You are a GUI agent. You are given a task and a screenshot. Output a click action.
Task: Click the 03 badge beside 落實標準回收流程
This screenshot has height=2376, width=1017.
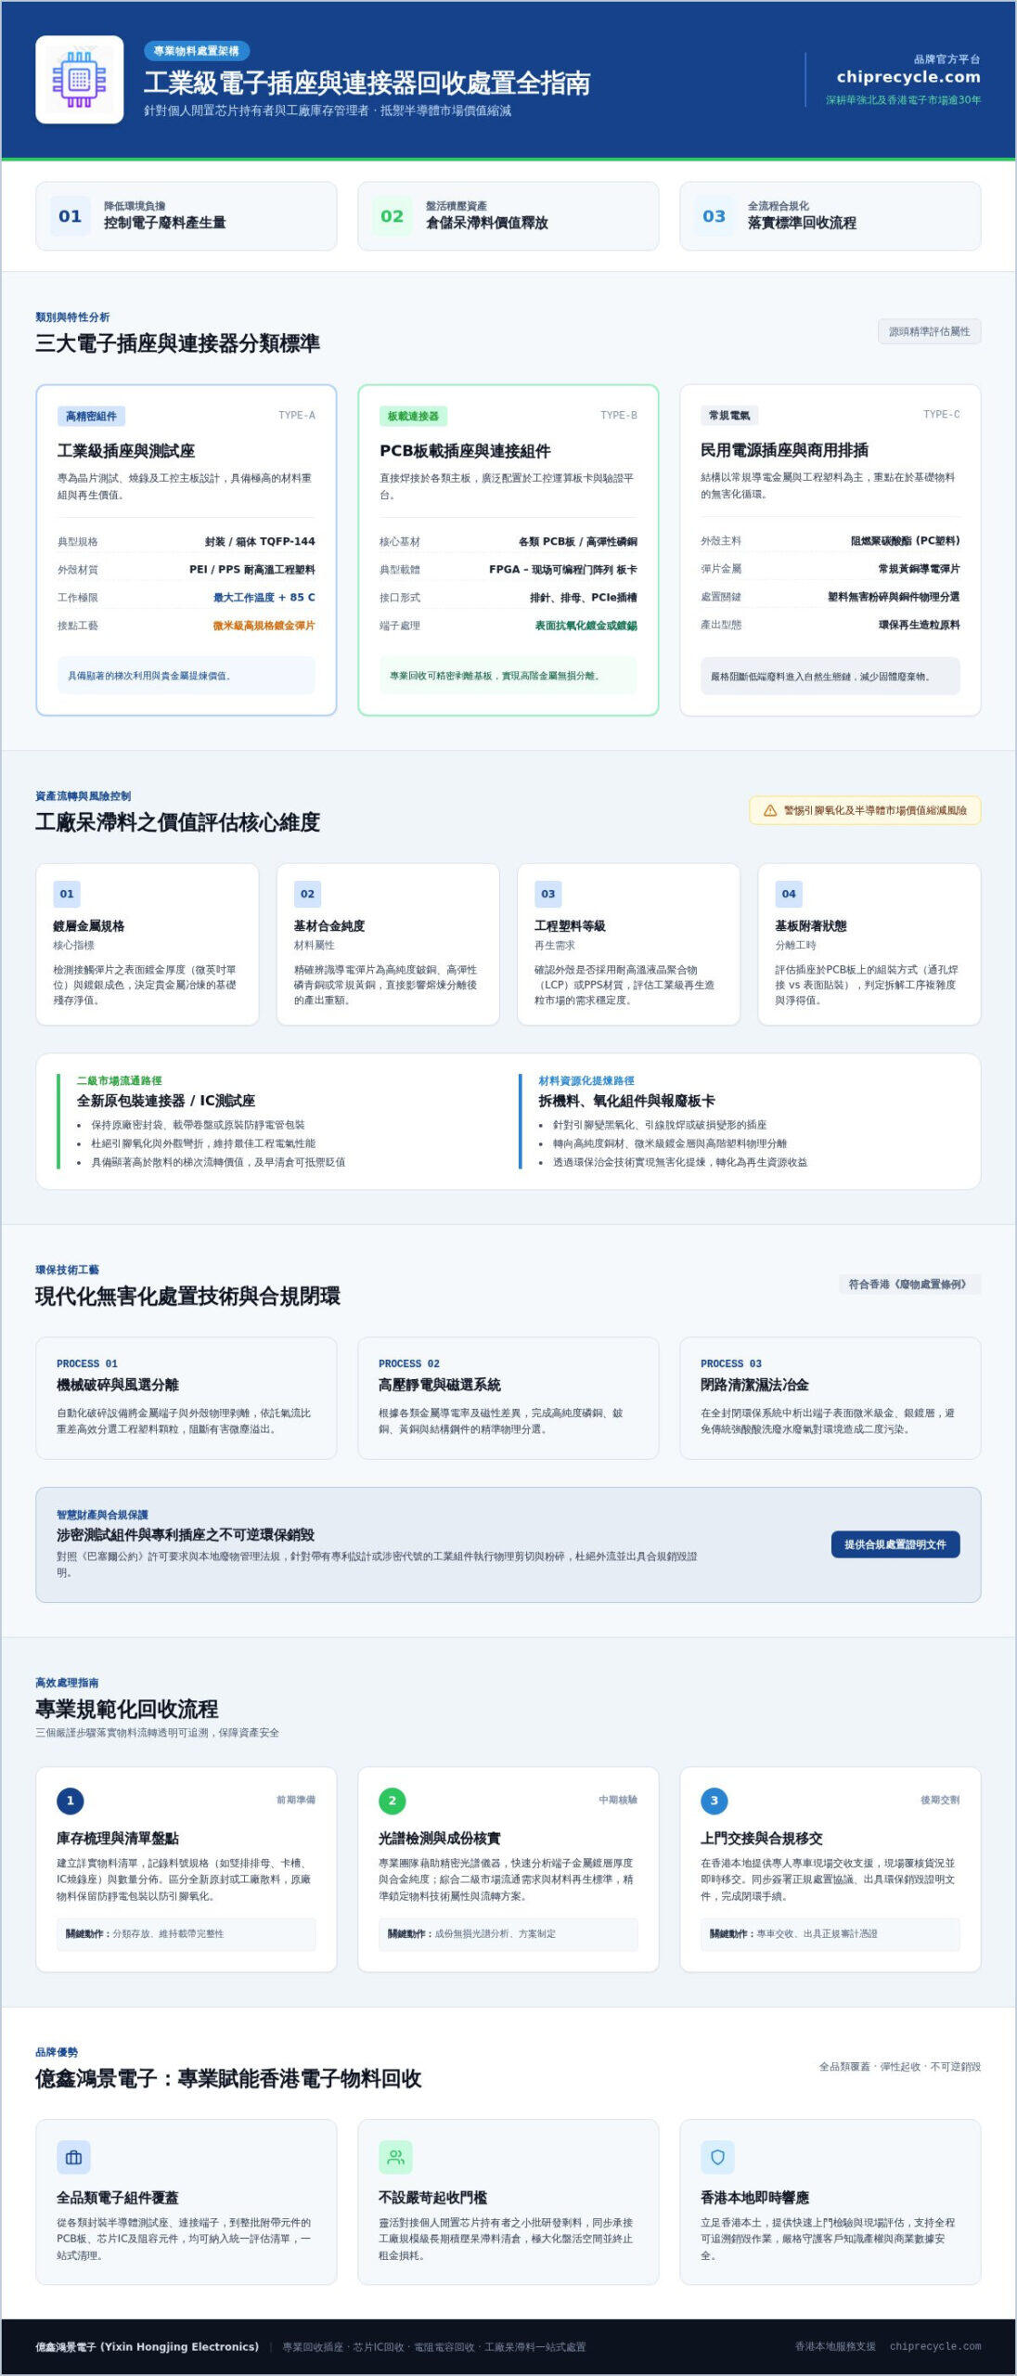[714, 216]
